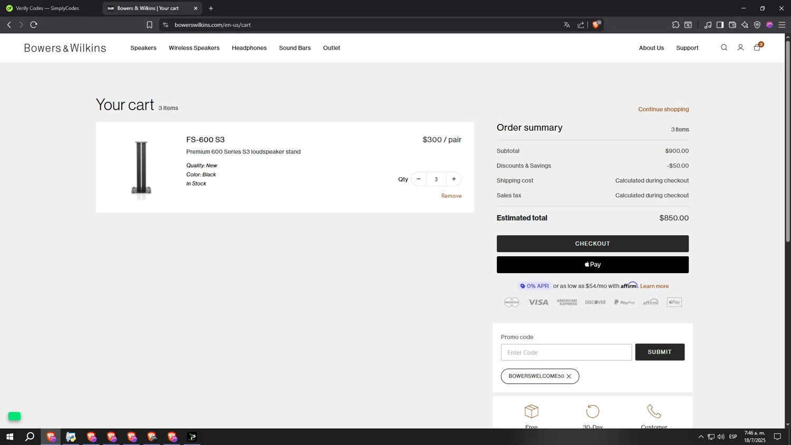This screenshot has height=445, width=791.
Task: Open FS-600 S3 product title
Action: tap(205, 140)
